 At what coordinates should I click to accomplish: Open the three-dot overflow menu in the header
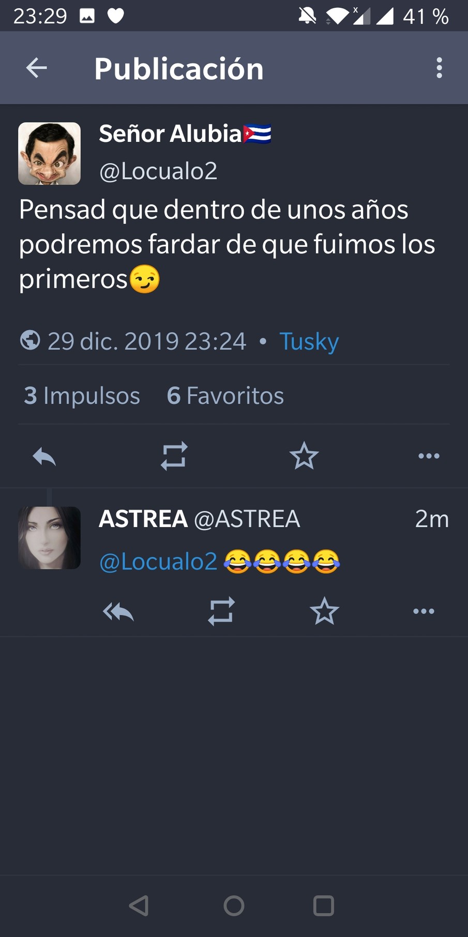(439, 68)
